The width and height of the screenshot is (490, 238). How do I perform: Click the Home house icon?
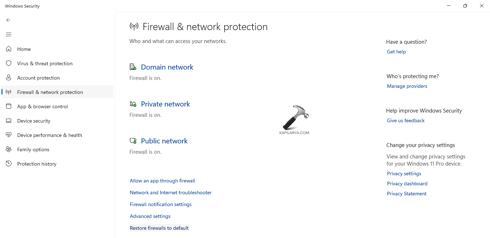pyautogui.click(x=9, y=49)
